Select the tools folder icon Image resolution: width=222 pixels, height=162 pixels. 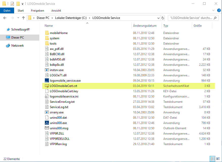pos(47,44)
